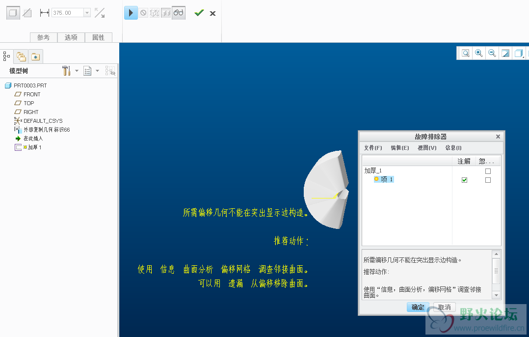Flip the thicken direction icon
This screenshot has height=337, width=529.
point(100,13)
